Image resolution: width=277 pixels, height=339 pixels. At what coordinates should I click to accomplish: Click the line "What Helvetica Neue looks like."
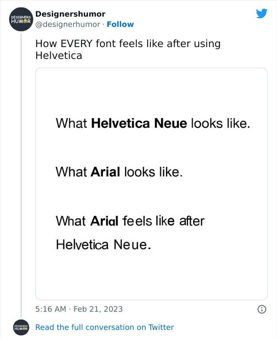(x=153, y=123)
